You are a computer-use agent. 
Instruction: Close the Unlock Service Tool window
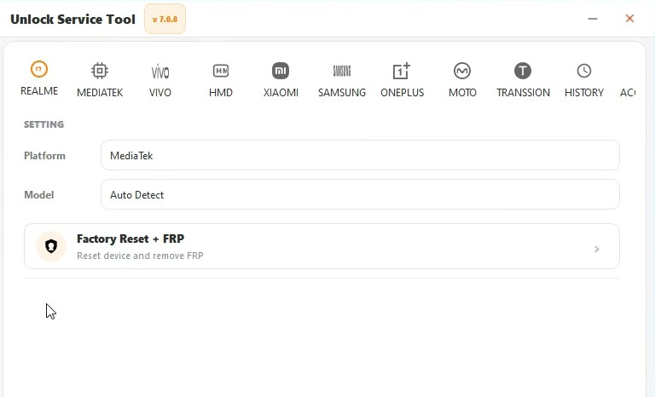(629, 19)
